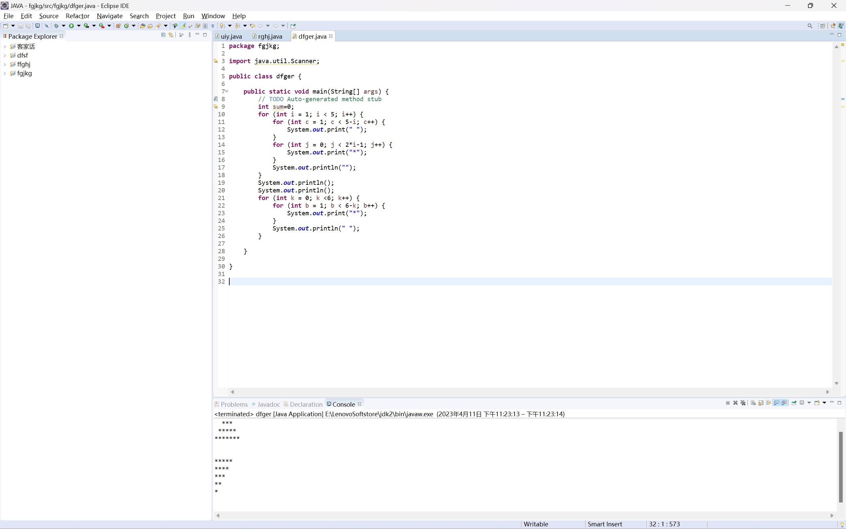The image size is (846, 529).
Task: Click the green Run button in toolbar
Action: pyautogui.click(x=71, y=26)
